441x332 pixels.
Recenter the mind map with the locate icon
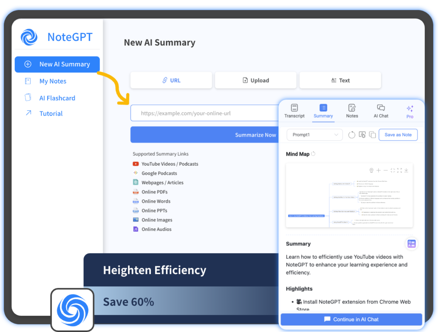coord(371,170)
